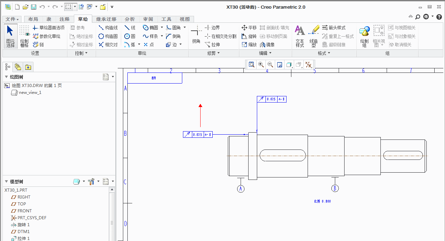The height and width of the screenshot is (241, 445).
Task: Click the zoom out magnifier icon
Action: click(x=270, y=65)
